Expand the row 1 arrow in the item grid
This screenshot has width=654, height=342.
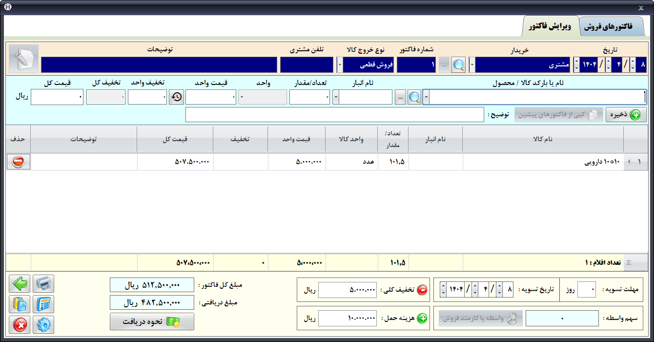[629, 162]
